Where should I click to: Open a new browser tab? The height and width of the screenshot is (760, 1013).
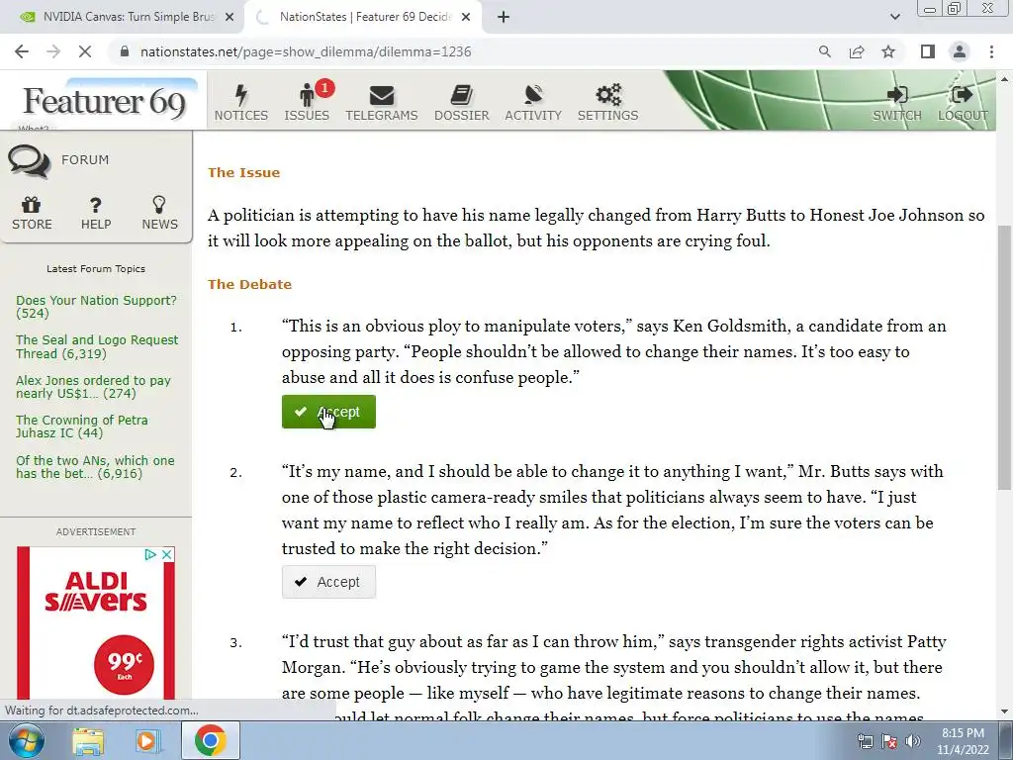504,18
